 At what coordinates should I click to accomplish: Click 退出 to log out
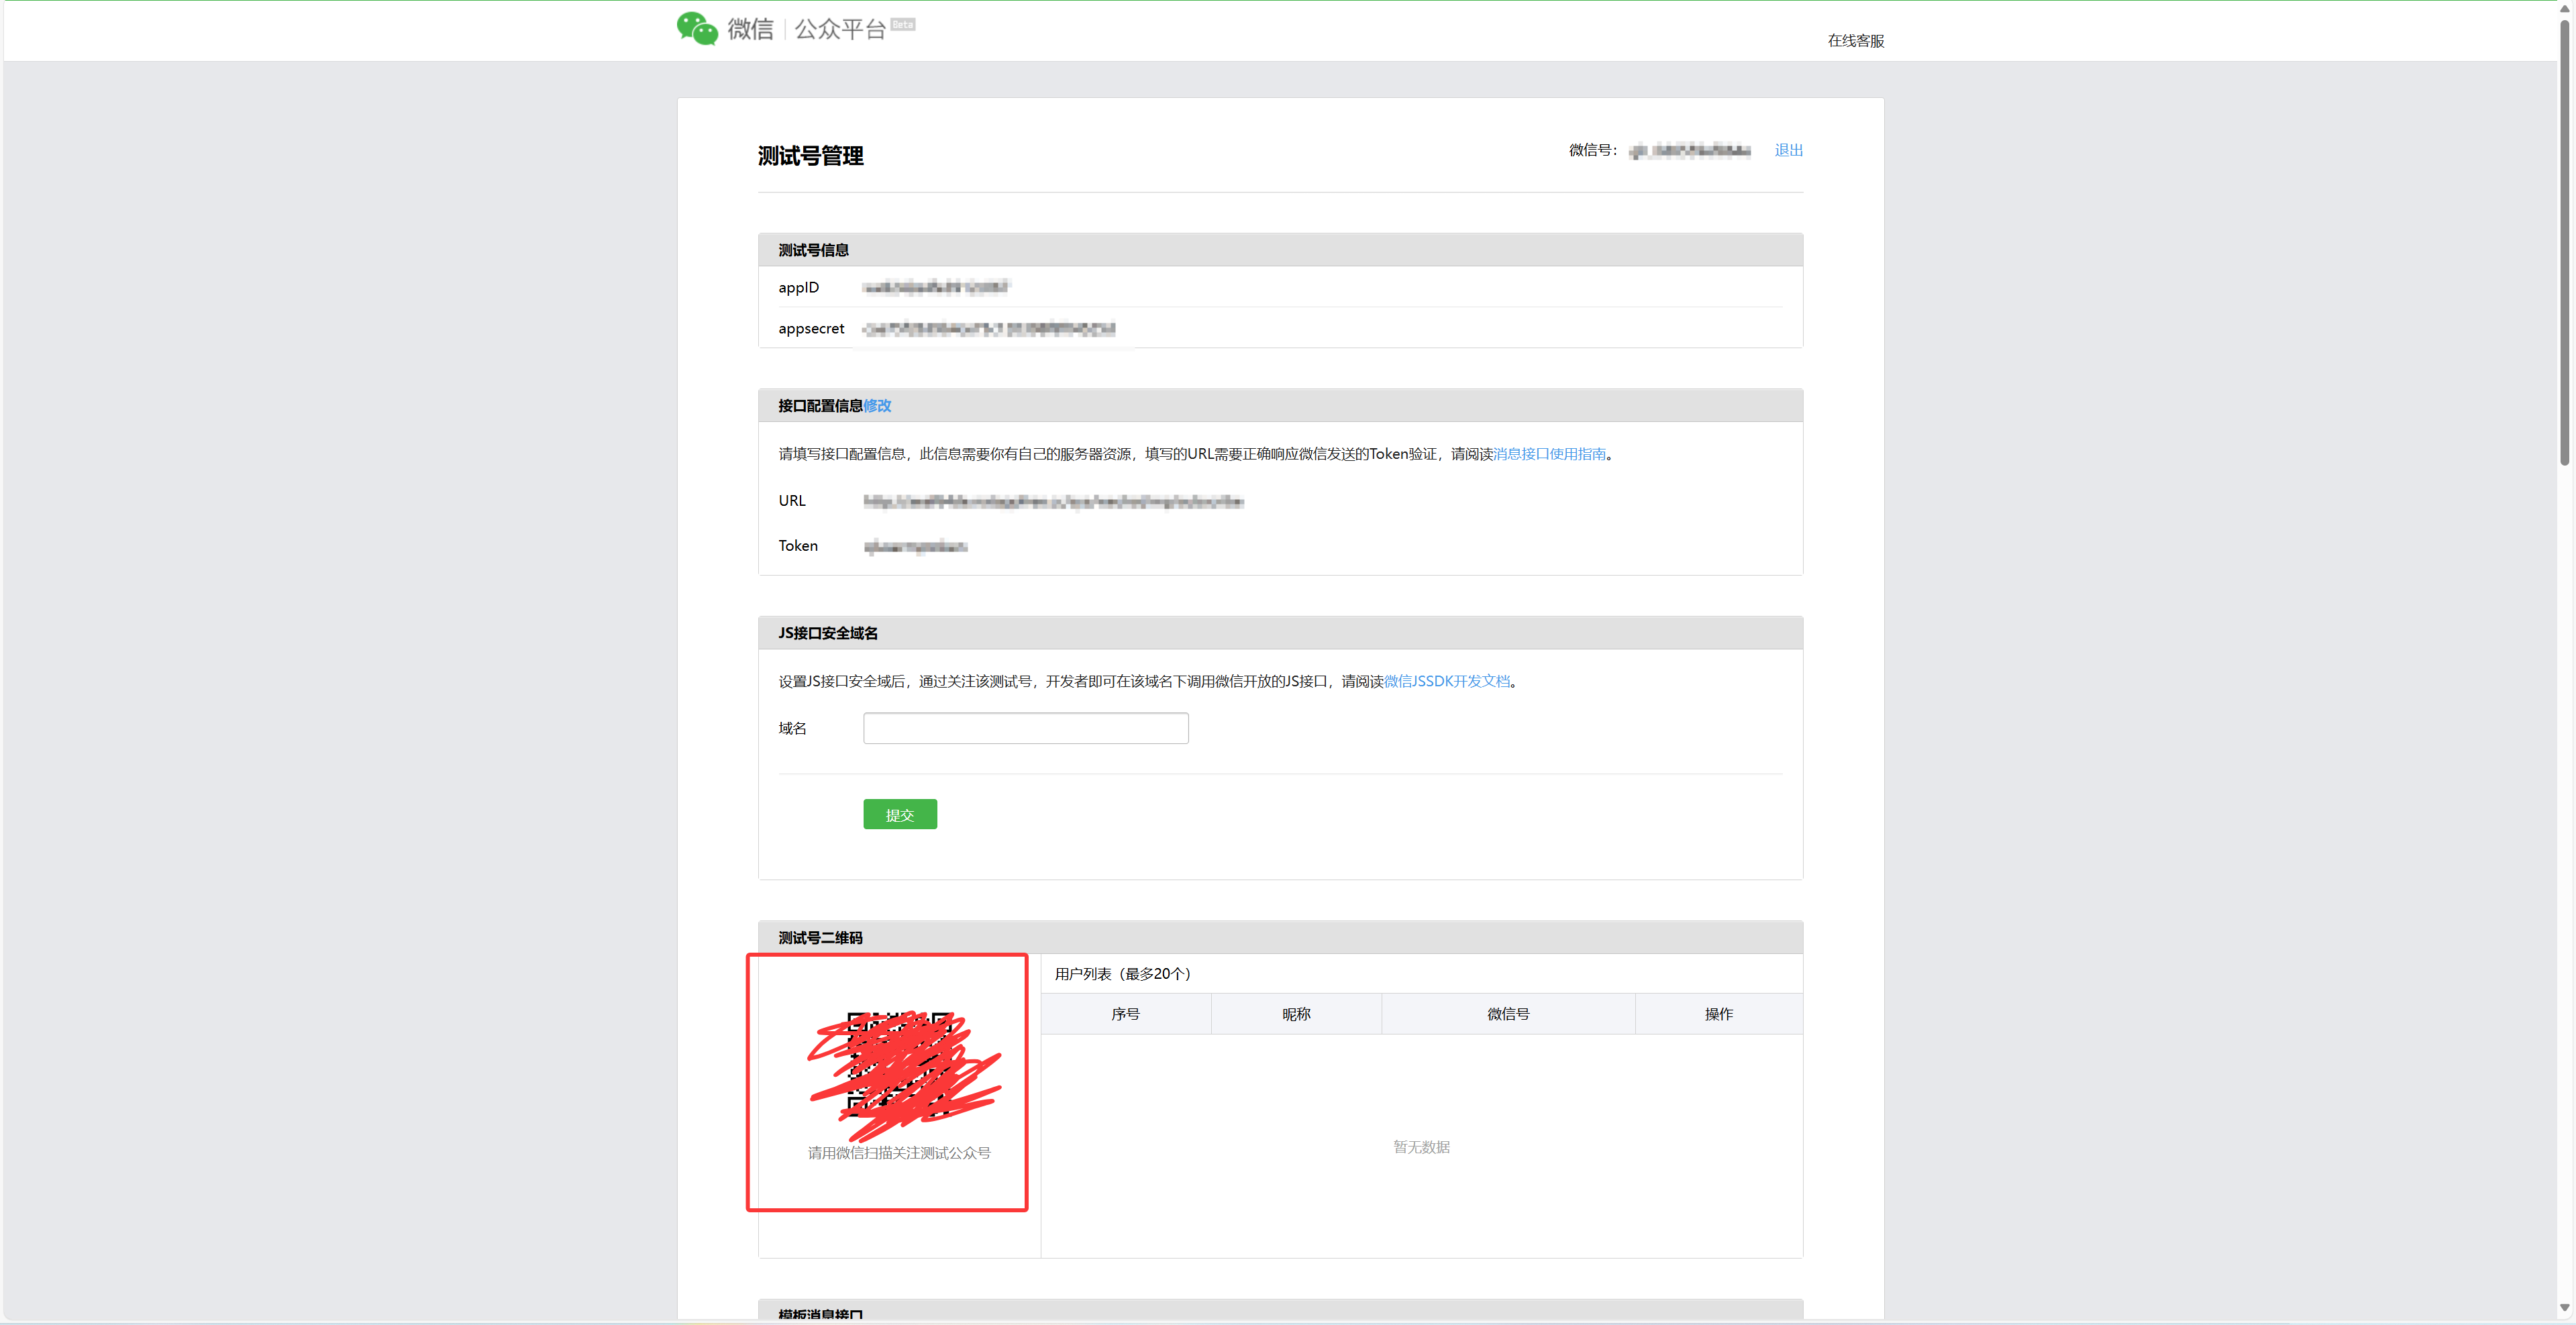coord(1788,150)
